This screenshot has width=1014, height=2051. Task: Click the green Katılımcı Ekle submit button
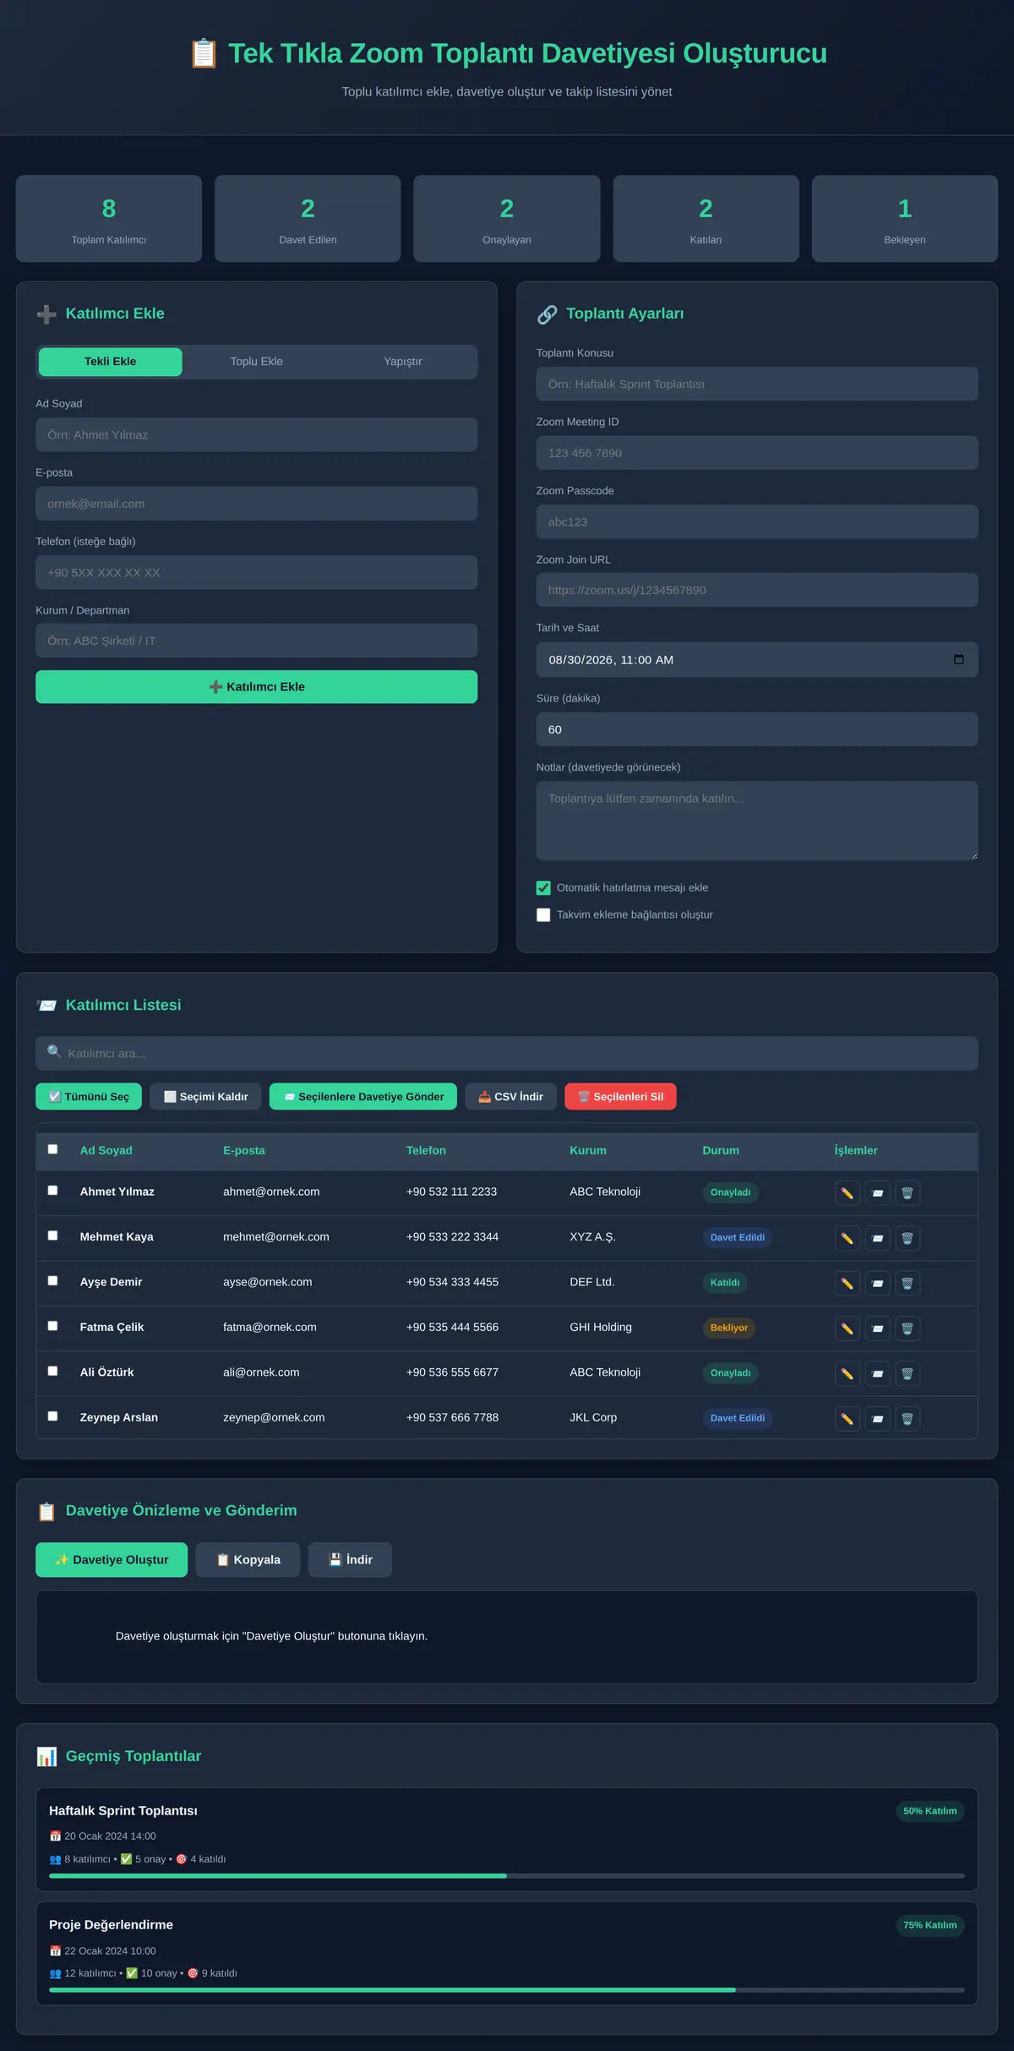tap(257, 687)
